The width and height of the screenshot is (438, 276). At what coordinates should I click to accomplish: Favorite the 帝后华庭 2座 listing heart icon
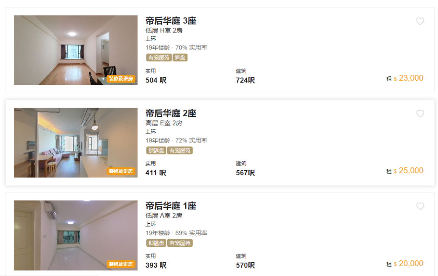coord(420,114)
